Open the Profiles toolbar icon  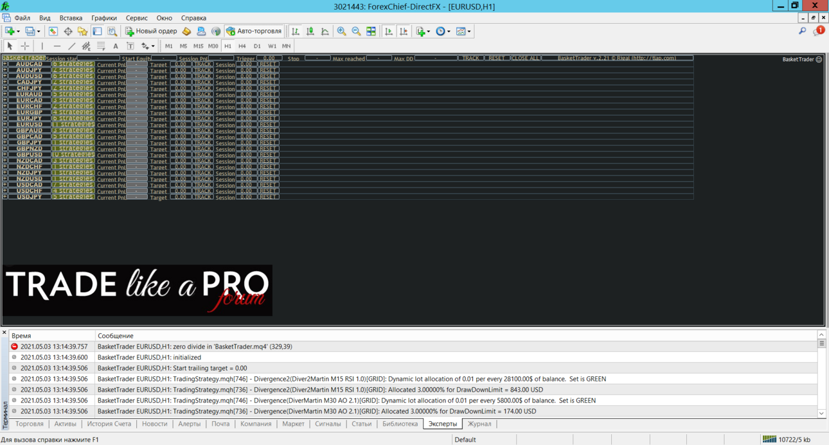tap(31, 31)
